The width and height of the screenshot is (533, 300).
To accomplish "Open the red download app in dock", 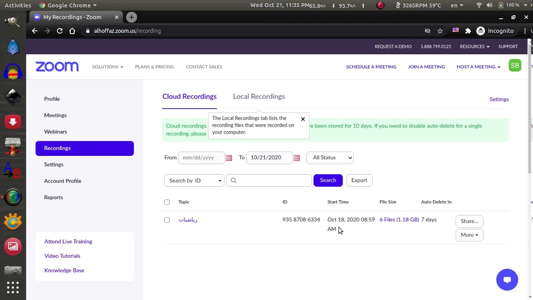I will click(13, 122).
